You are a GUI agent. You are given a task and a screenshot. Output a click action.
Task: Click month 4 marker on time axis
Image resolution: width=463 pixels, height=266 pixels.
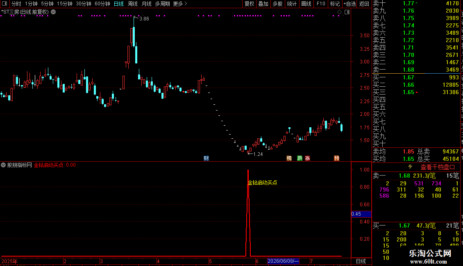coord(158,261)
